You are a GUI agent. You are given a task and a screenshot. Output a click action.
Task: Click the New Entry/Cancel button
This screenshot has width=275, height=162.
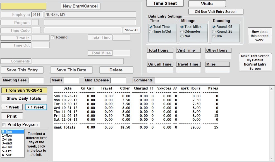[x=80, y=6]
